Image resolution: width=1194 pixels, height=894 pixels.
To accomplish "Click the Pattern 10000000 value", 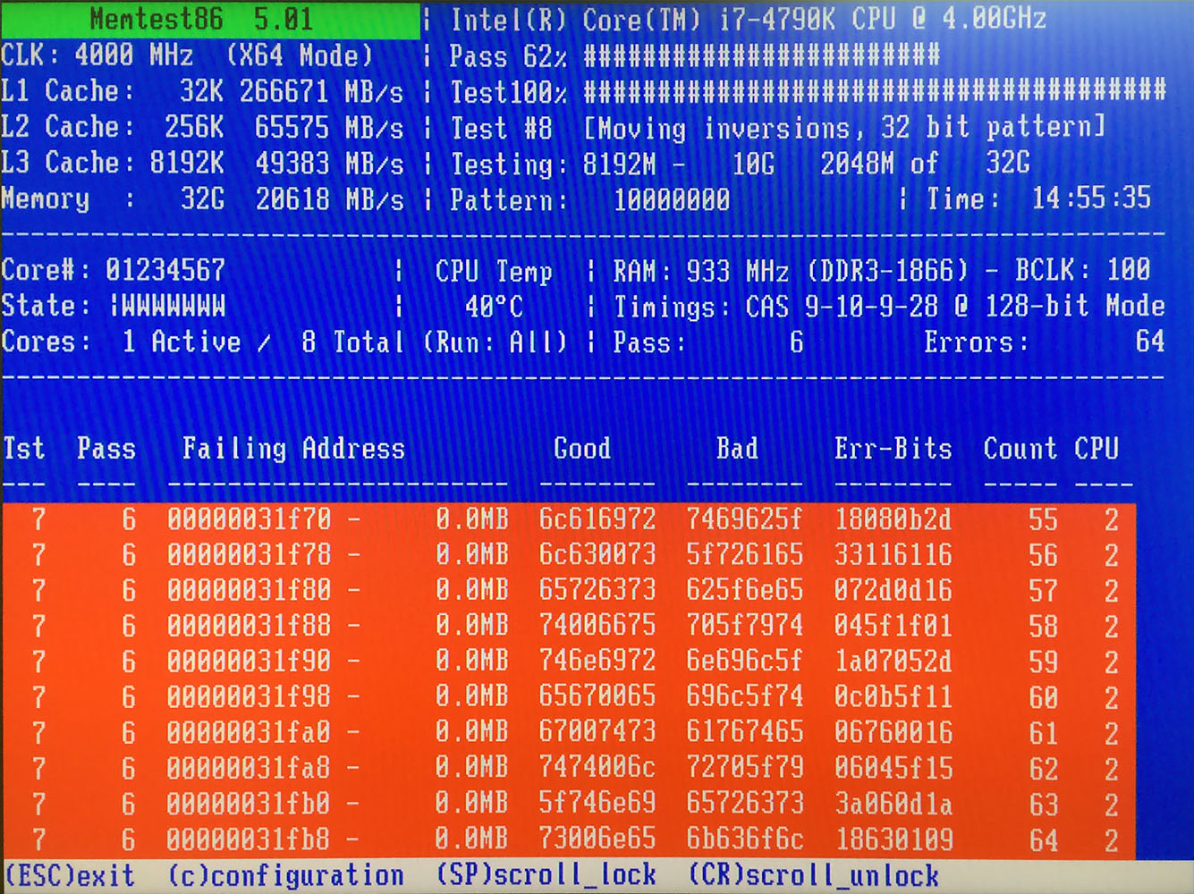I will click(672, 199).
